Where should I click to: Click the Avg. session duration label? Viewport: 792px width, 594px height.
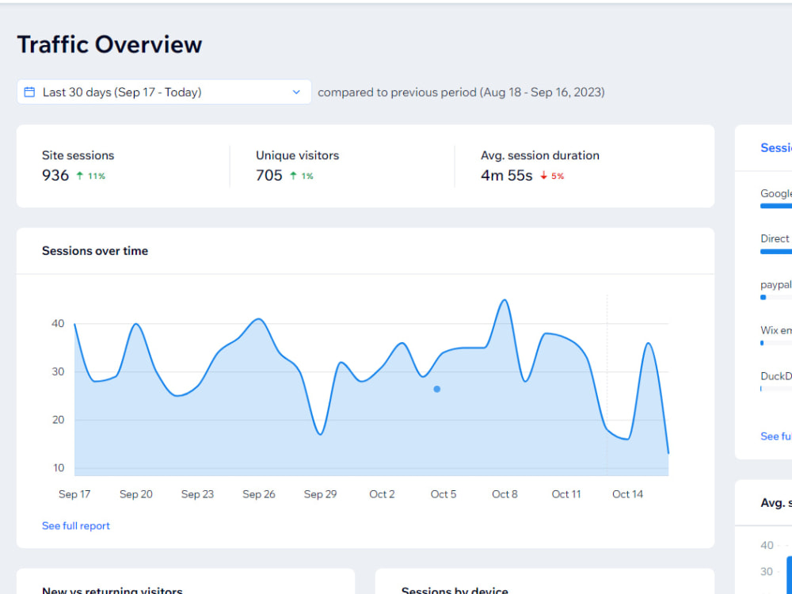(540, 155)
